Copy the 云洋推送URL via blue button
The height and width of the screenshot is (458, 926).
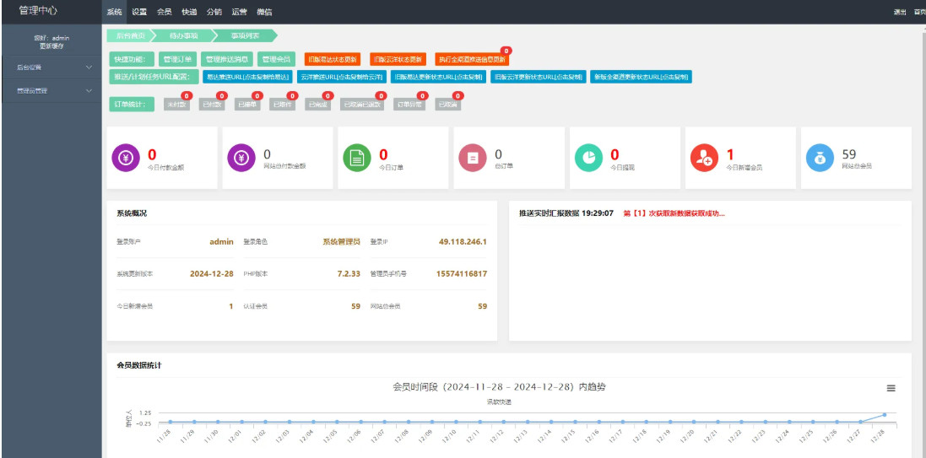[x=341, y=77]
